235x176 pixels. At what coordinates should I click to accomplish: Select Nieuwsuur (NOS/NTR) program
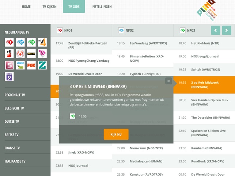tap(143, 148)
